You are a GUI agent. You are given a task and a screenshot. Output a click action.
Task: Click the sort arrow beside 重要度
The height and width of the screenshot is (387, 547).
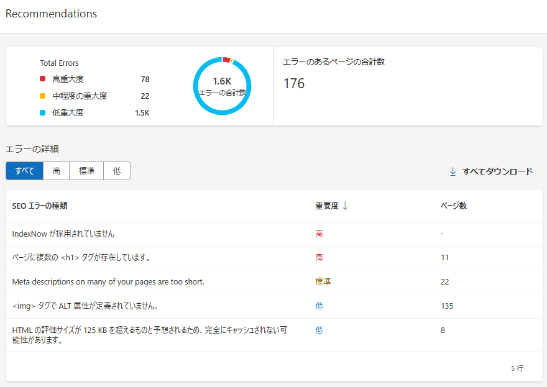point(345,206)
